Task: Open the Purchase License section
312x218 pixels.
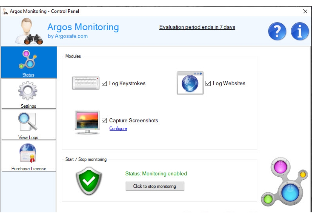Action: [x=29, y=156]
